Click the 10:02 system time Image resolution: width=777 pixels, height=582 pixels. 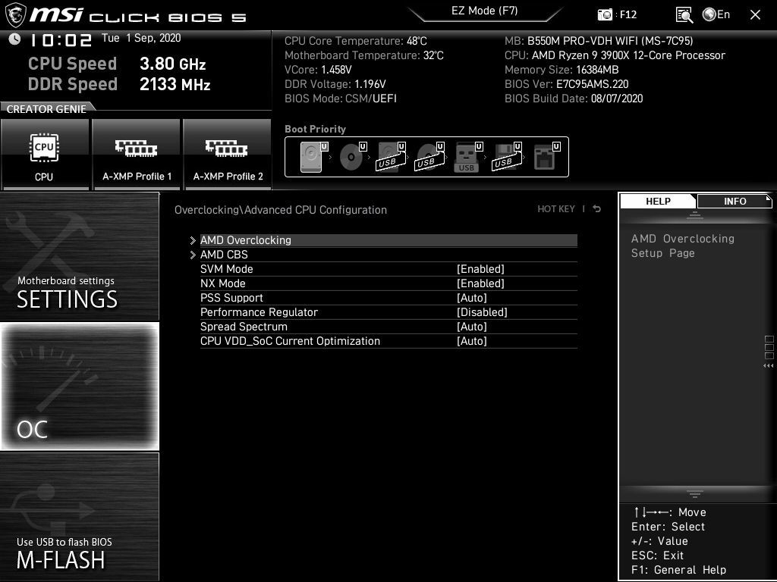pyautogui.click(x=61, y=39)
